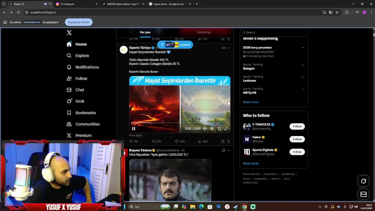Screen dimensions: 375x211
Task: Open the 'From adj.st' link
Action: pyautogui.click(x=136, y=135)
